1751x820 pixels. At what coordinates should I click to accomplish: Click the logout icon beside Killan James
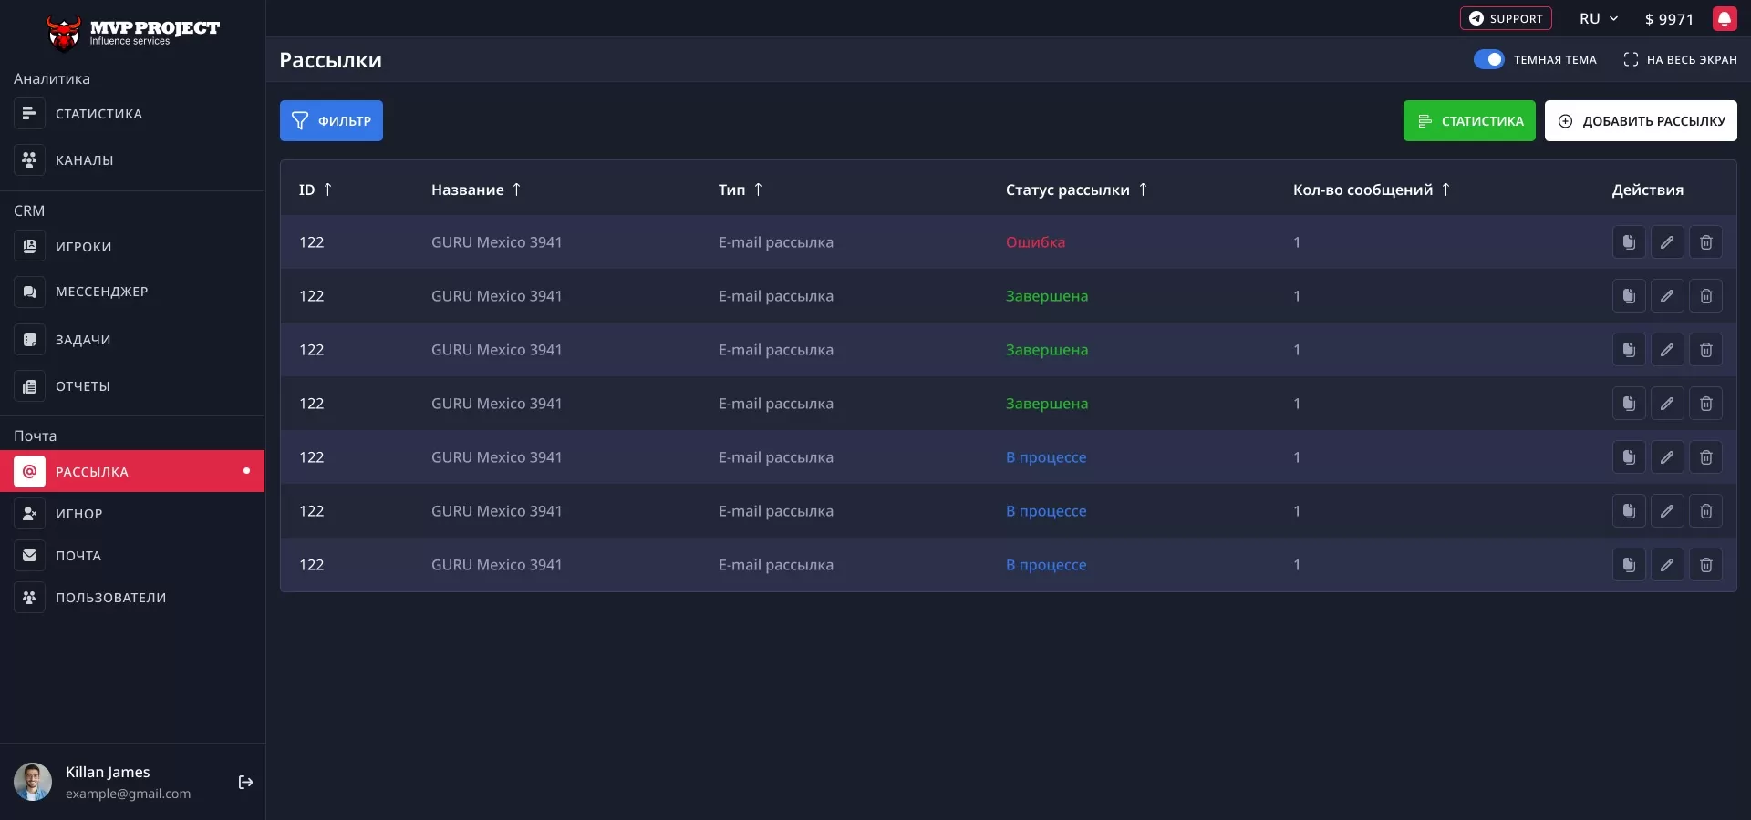click(x=245, y=783)
